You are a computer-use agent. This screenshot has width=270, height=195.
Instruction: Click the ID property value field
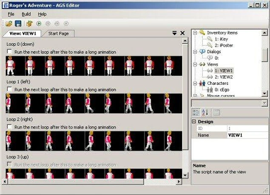[x=247, y=128]
